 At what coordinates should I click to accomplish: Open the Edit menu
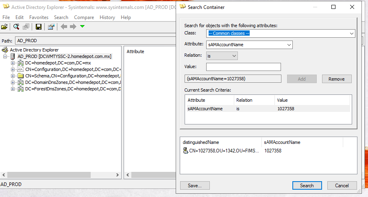20,17
